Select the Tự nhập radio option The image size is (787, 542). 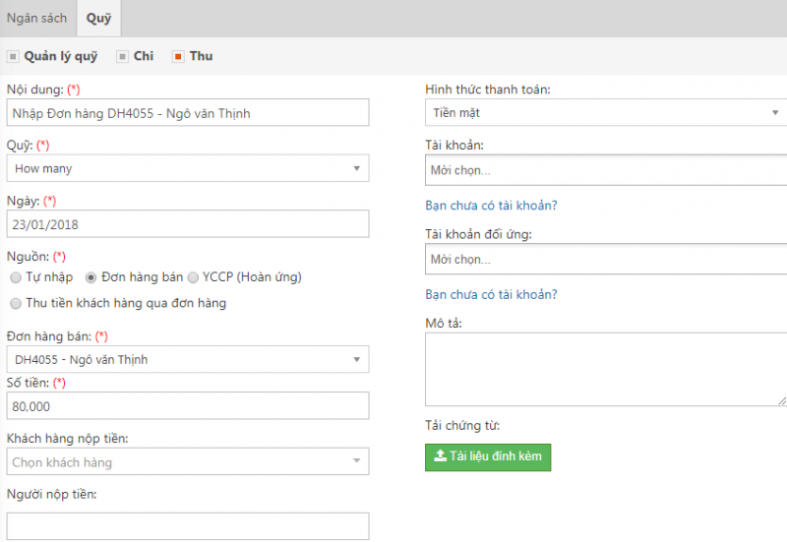(x=16, y=277)
